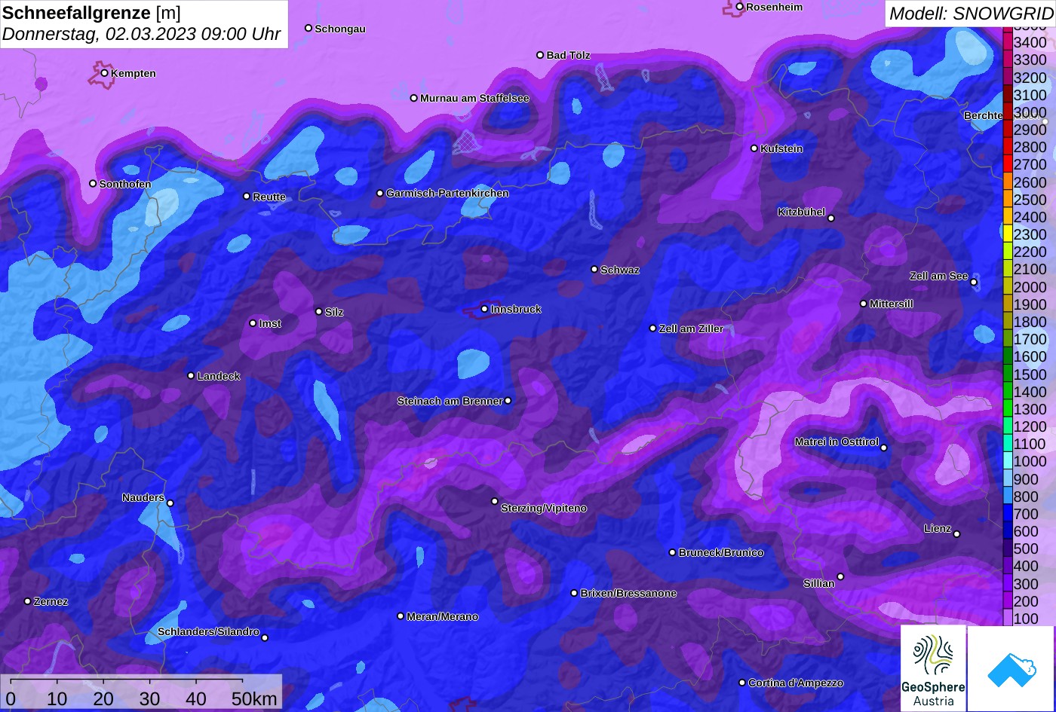The height and width of the screenshot is (712, 1056).
Task: Click the Zell am See marker dot
Action: pos(974,283)
